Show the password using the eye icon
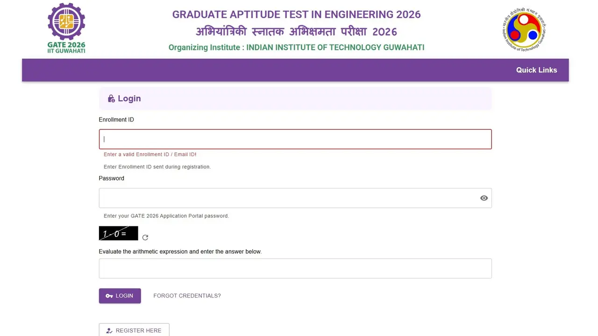Image resolution: width=598 pixels, height=336 pixels. click(x=484, y=198)
